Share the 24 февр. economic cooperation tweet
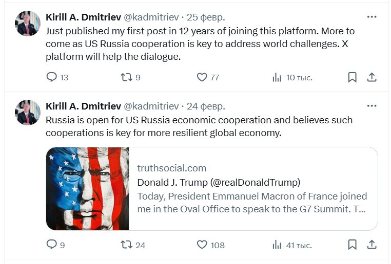The height and width of the screenshot is (264, 391). coord(373,245)
